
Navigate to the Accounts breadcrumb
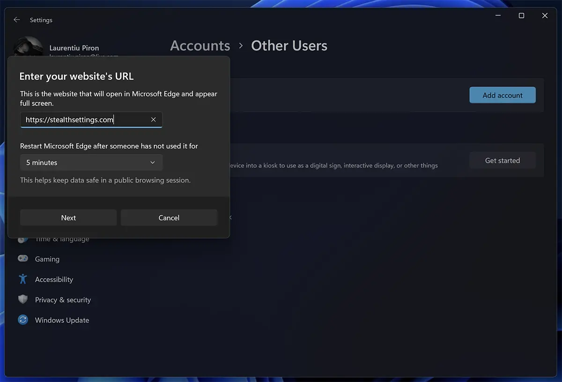[x=200, y=46]
